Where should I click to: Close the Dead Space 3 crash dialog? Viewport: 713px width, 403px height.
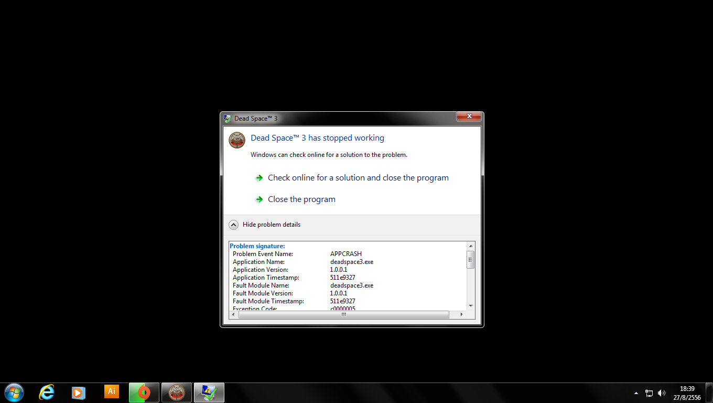coord(469,116)
